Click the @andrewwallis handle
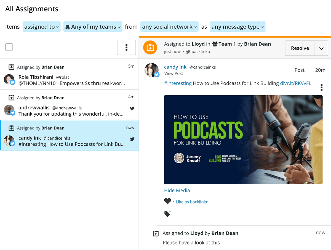The image size is (331, 250). click(x=67, y=108)
